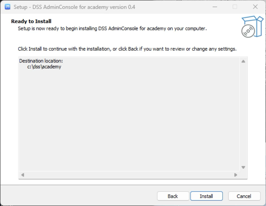Click the greyed-out maximize button
Viewport: 266px width, 206px height.
235,7
